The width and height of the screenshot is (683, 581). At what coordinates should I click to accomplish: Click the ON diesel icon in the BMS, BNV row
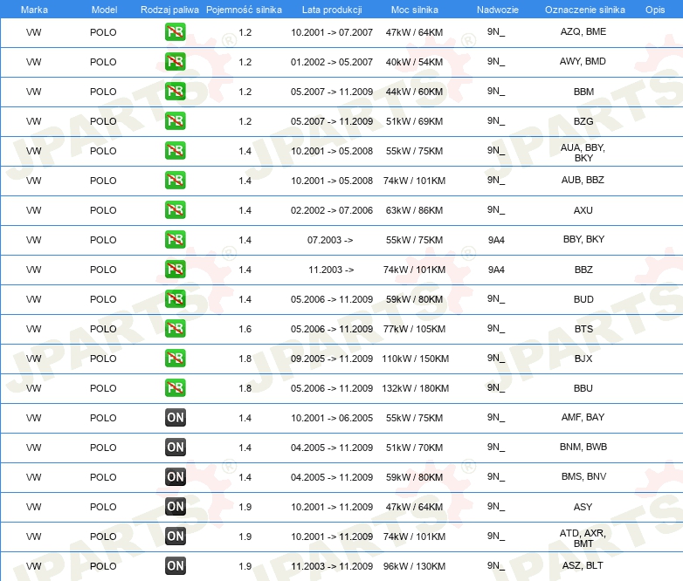pyautogui.click(x=175, y=477)
